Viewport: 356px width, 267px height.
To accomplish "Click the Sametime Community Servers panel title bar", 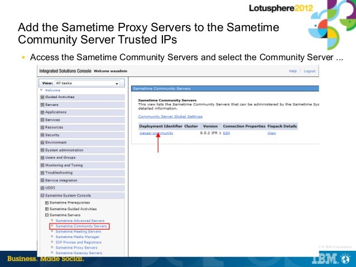I will pyautogui.click(x=225, y=89).
